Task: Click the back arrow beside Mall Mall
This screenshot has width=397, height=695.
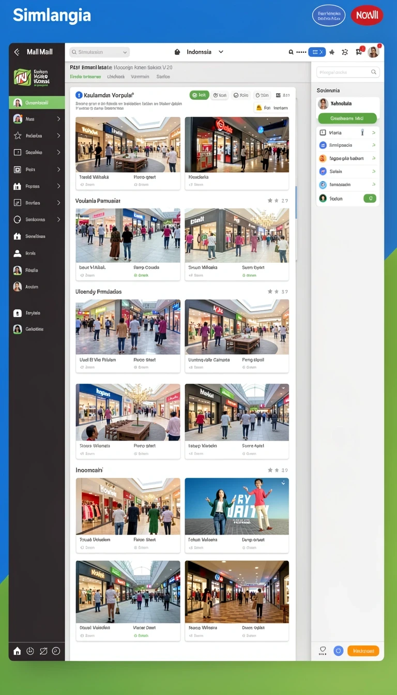Action: tap(17, 52)
